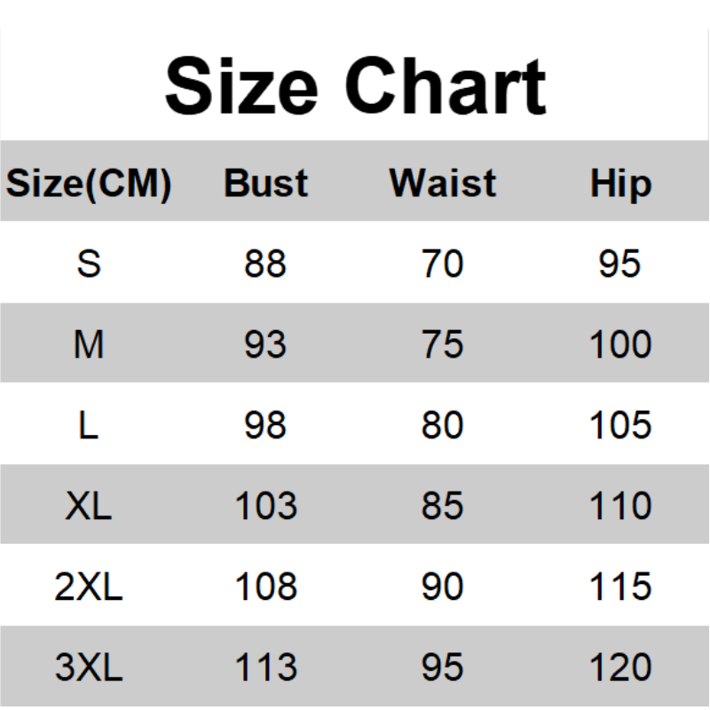Select the Size(CM) column header
The width and height of the screenshot is (710, 710).
click(x=89, y=184)
